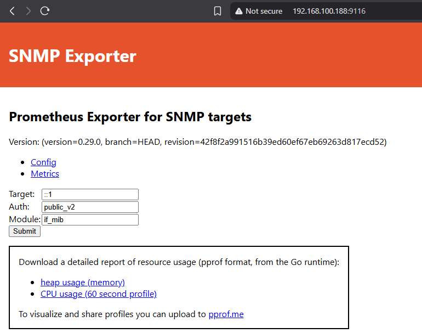Download heap usage (memory) profile
Screen dimensions: 422x333
(x=83, y=283)
